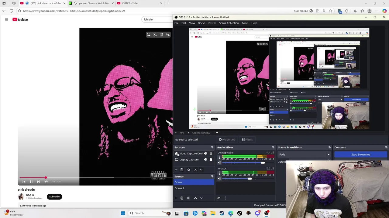The image size is (389, 218).
Task: Pop out the Sources dock
Action: [x=212, y=147]
